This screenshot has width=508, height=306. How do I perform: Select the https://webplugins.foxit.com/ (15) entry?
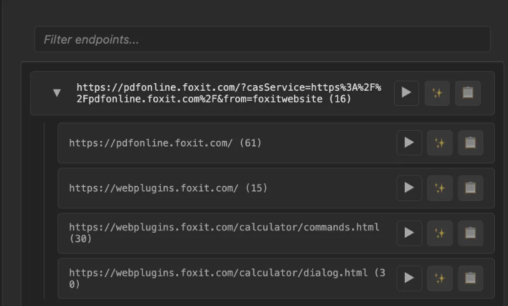tap(168, 188)
